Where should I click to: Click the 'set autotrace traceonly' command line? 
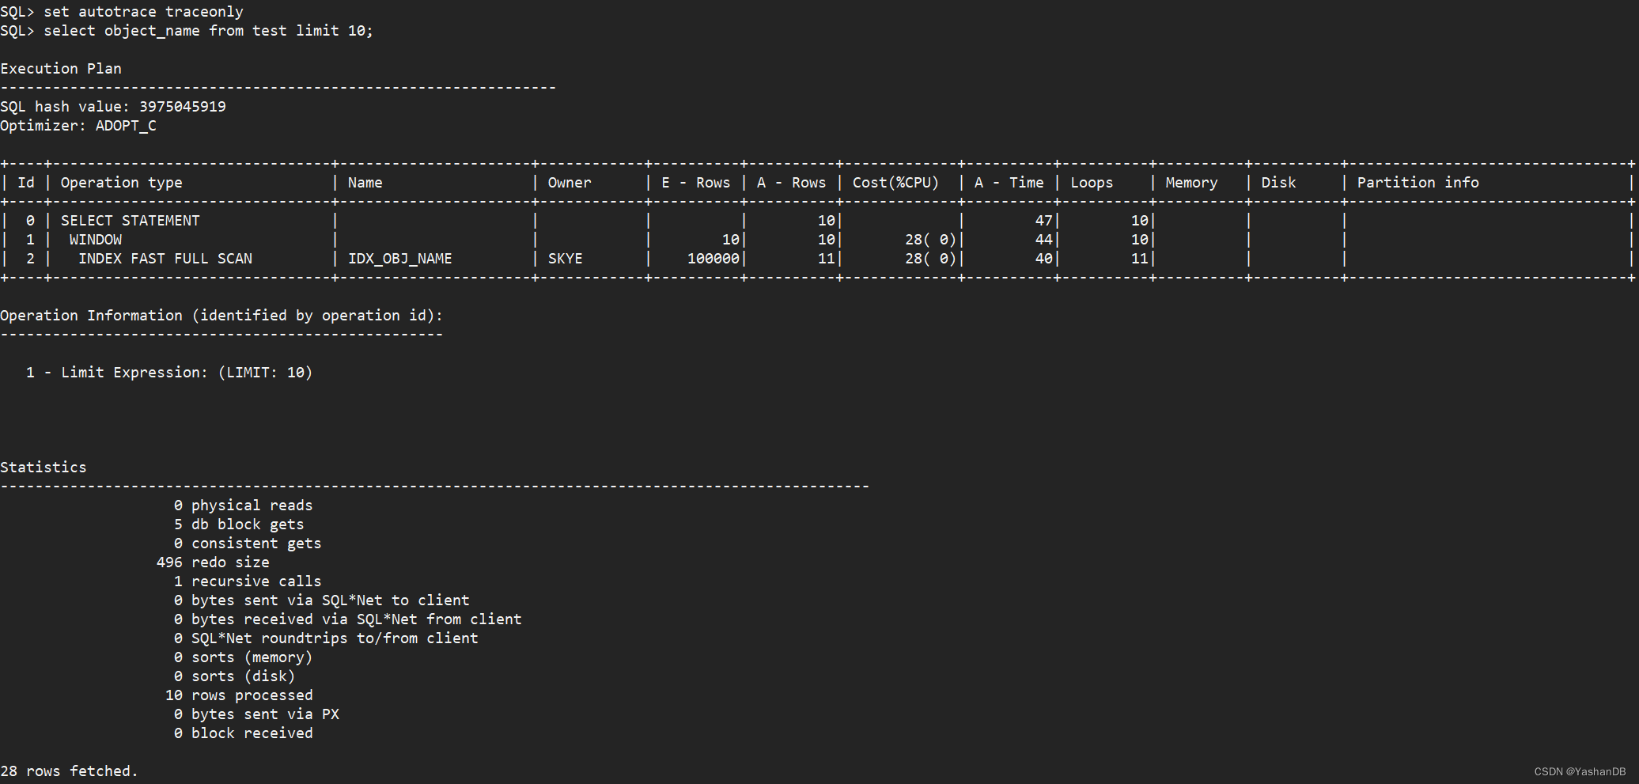pos(122,12)
